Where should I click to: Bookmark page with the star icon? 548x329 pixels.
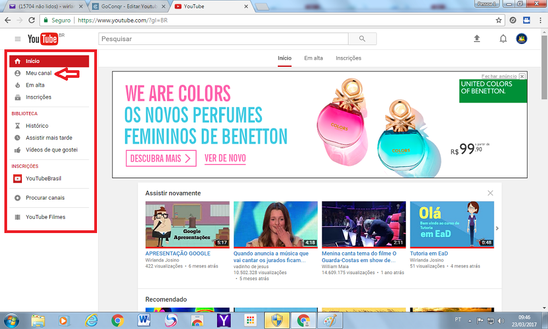[499, 20]
